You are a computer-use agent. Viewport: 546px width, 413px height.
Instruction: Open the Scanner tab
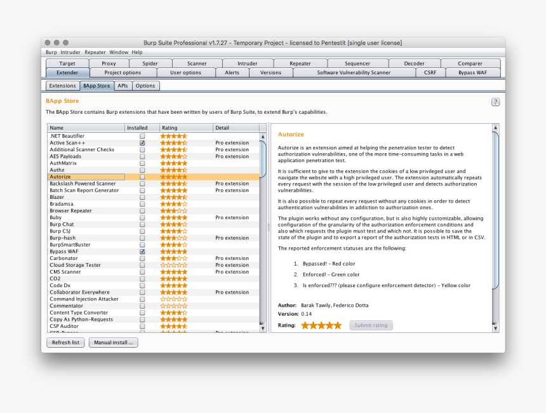pos(197,63)
